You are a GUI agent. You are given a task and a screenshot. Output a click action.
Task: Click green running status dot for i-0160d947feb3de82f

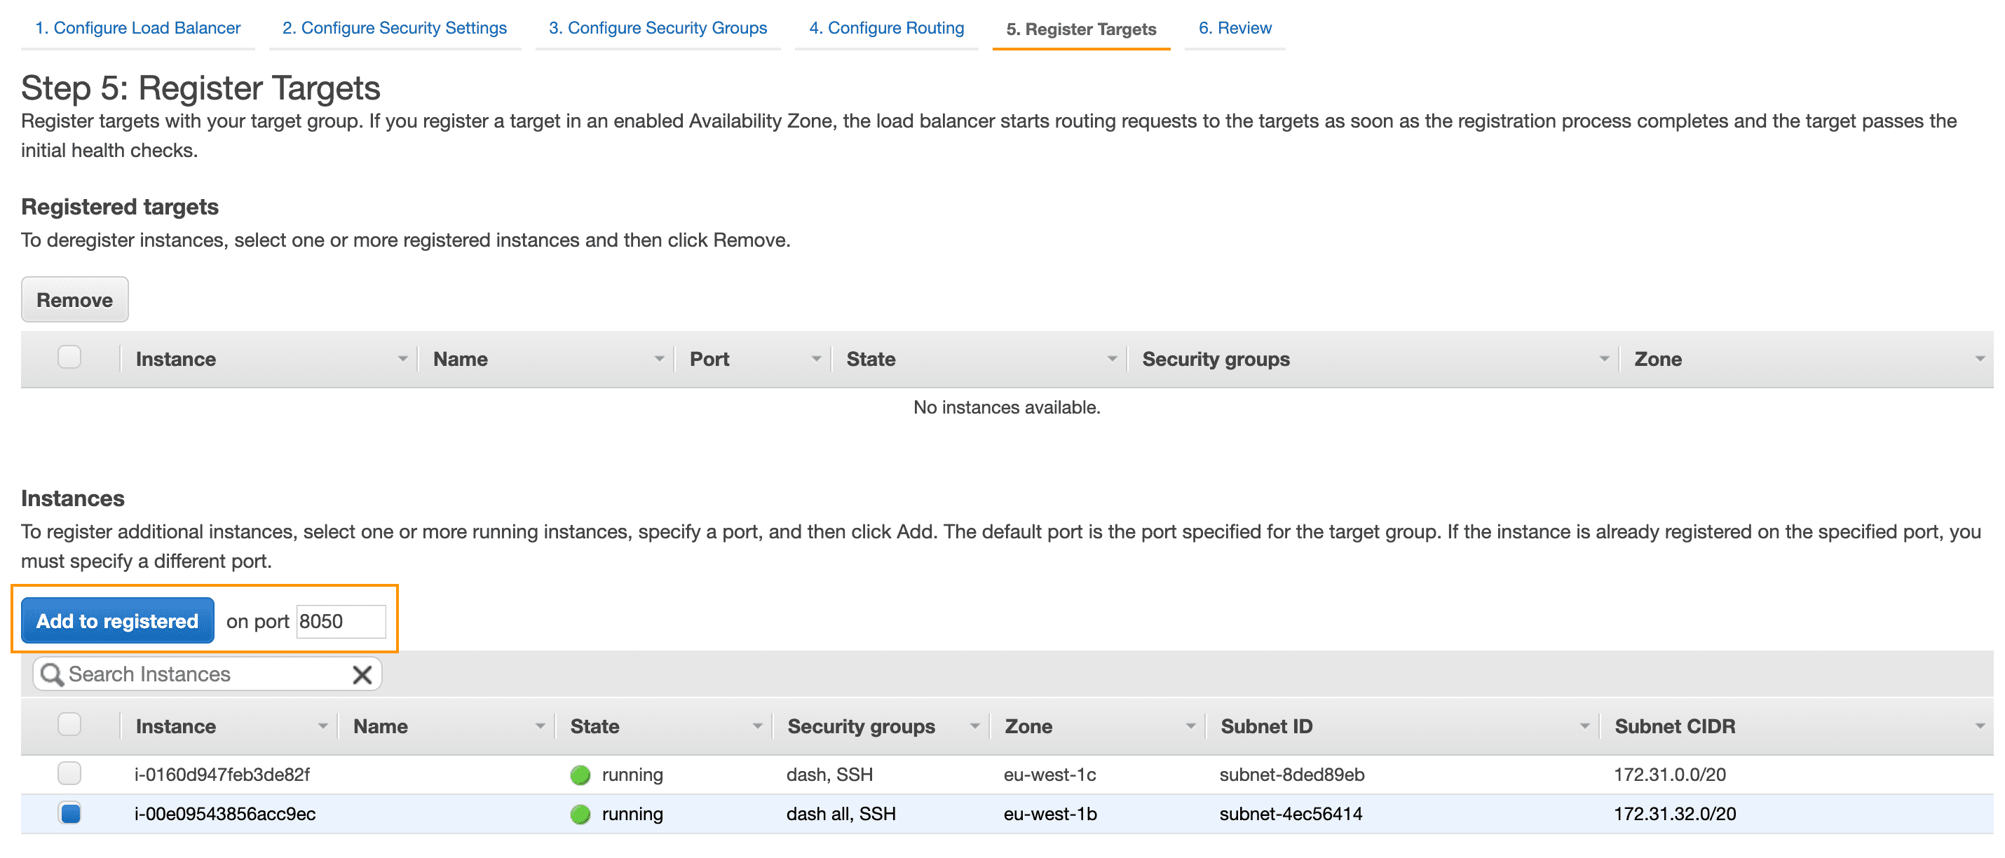[x=580, y=775]
